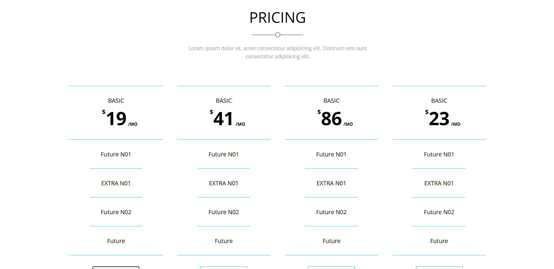Click the button at bottom of the $86 card
Screen dimensions: 554x269
pos(331,267)
